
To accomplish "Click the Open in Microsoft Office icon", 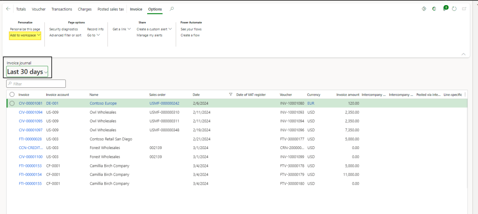I will point(434,9).
